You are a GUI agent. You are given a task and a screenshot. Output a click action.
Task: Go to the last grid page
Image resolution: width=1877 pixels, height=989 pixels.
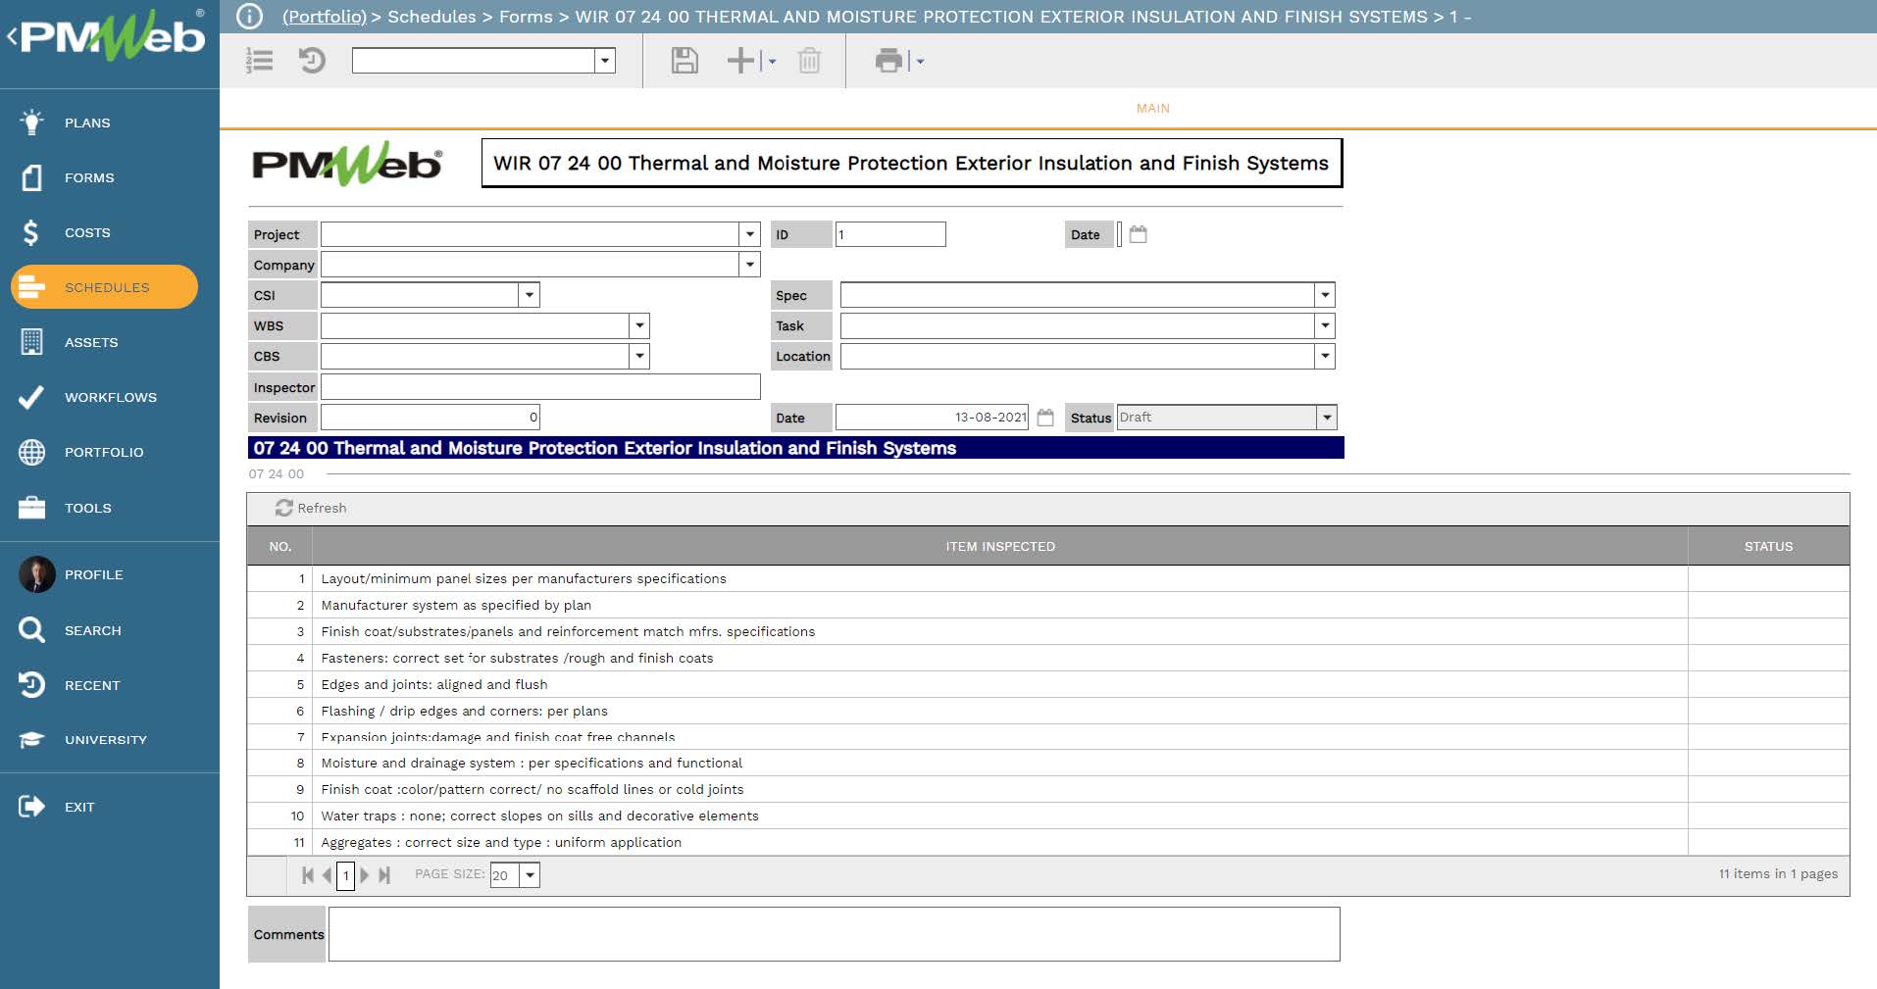[x=384, y=875]
